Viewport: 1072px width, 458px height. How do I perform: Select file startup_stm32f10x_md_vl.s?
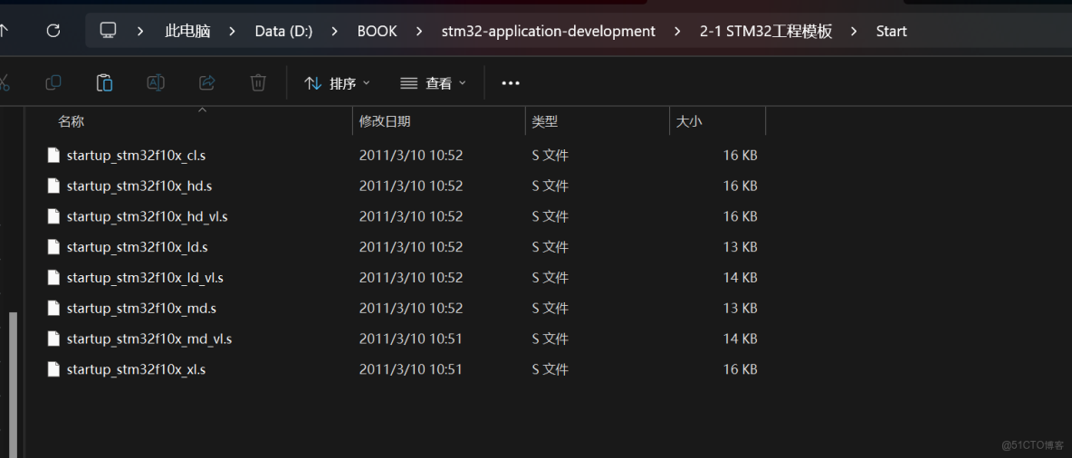[x=149, y=339]
